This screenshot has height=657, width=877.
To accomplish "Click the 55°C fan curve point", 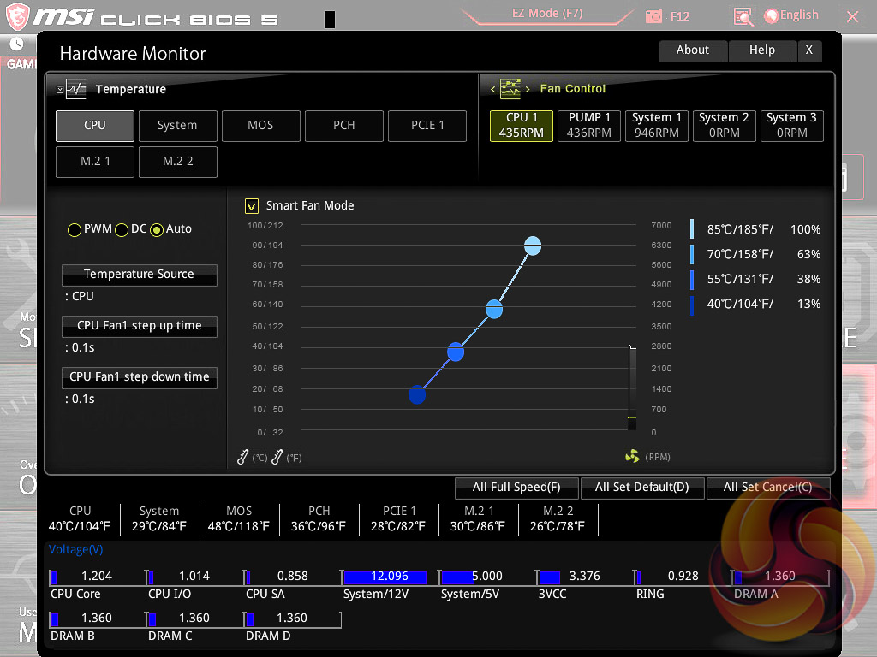I will [456, 352].
